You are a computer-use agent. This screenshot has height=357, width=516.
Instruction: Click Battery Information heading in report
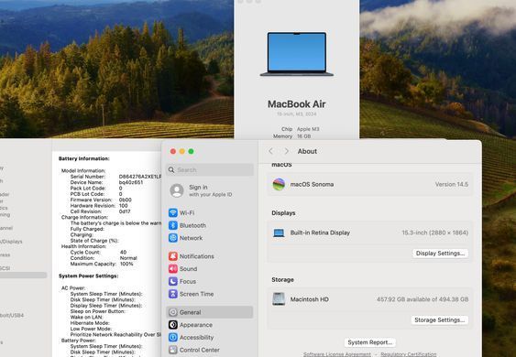[x=84, y=158]
